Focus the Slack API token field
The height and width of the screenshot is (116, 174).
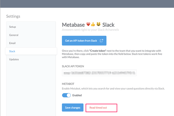[x=99, y=73]
